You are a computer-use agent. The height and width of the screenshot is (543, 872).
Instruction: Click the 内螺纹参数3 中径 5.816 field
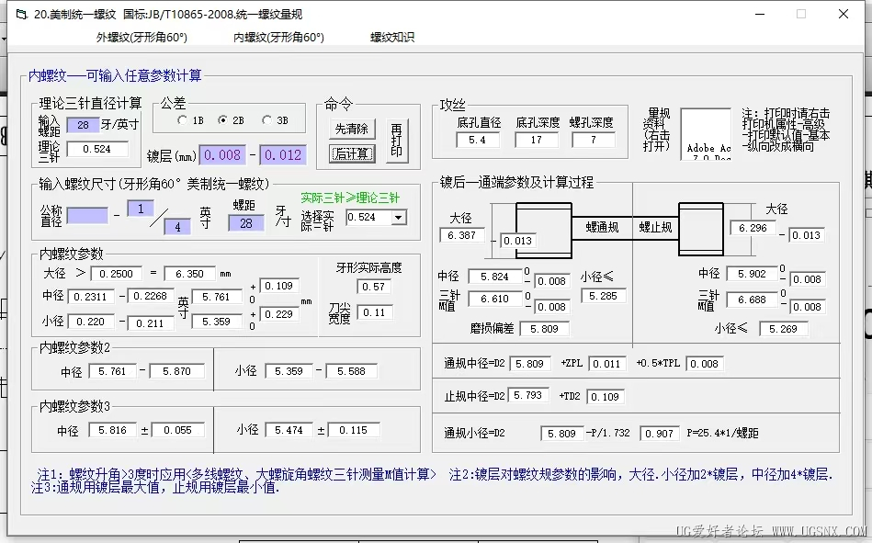[x=113, y=430]
